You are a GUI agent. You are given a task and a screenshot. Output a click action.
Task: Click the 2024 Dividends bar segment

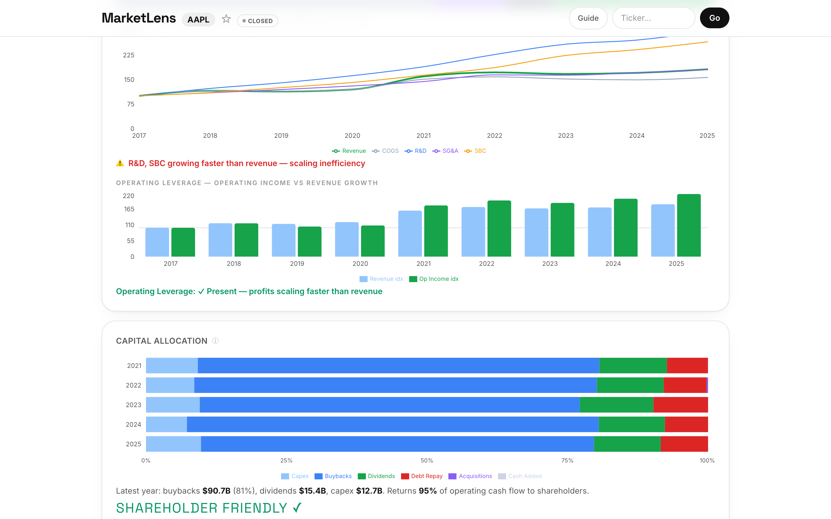[x=632, y=424]
